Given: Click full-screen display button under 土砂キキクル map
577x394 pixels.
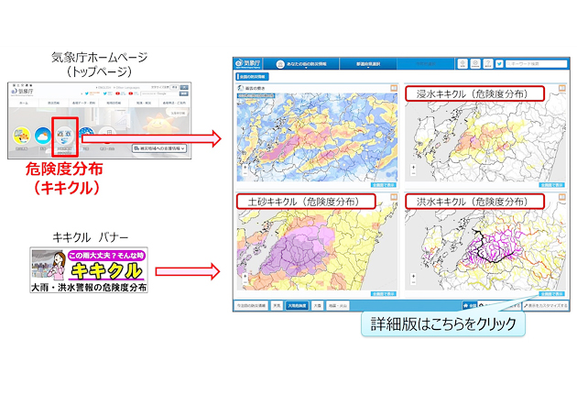Looking at the screenshot, I should pyautogui.click(x=384, y=294).
